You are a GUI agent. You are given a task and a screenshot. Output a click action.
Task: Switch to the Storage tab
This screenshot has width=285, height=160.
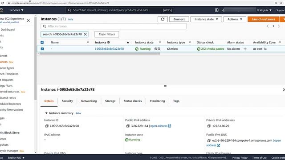pos(110,101)
